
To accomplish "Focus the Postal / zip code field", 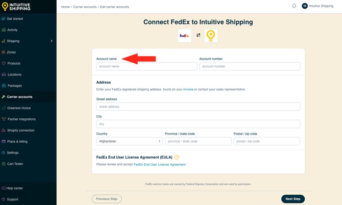I will click(x=267, y=141).
